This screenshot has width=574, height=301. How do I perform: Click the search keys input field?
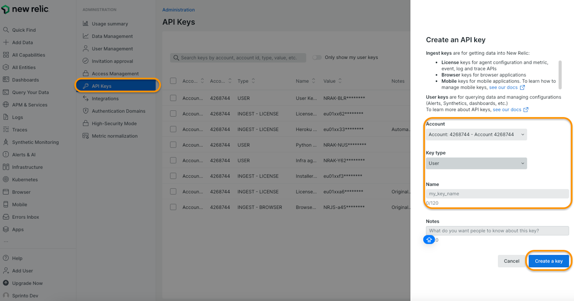pos(238,57)
